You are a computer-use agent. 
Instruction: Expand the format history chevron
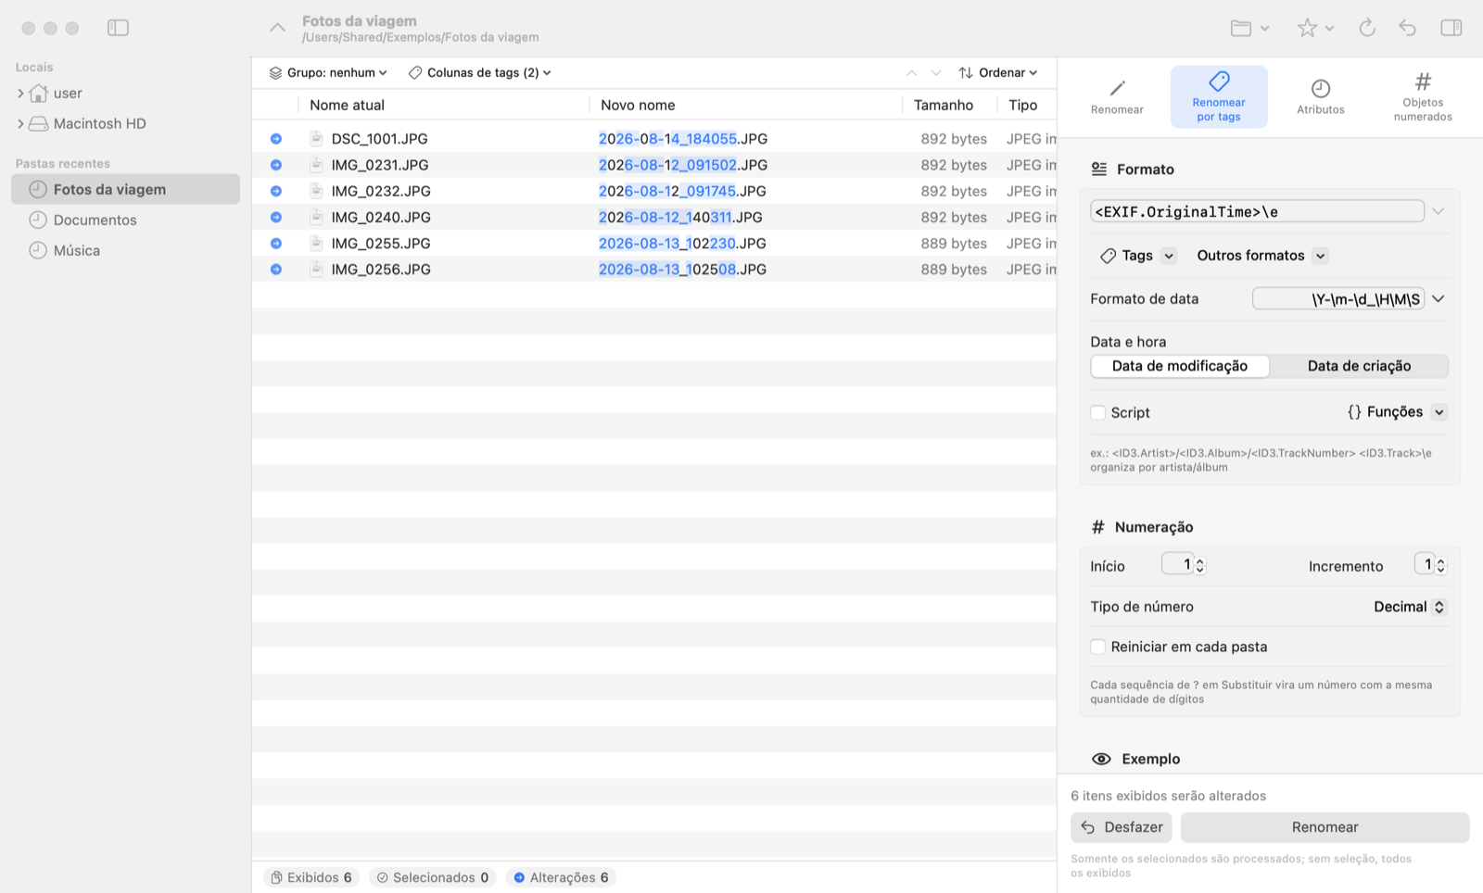click(1438, 211)
